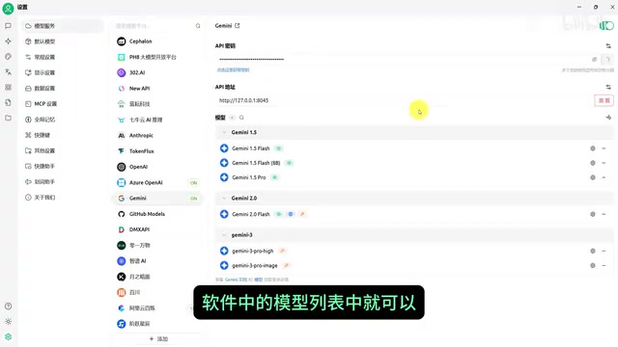Image resolution: width=618 pixels, height=347 pixels.
Task: Open the chat assistant icon in left rail
Action: tap(8, 26)
